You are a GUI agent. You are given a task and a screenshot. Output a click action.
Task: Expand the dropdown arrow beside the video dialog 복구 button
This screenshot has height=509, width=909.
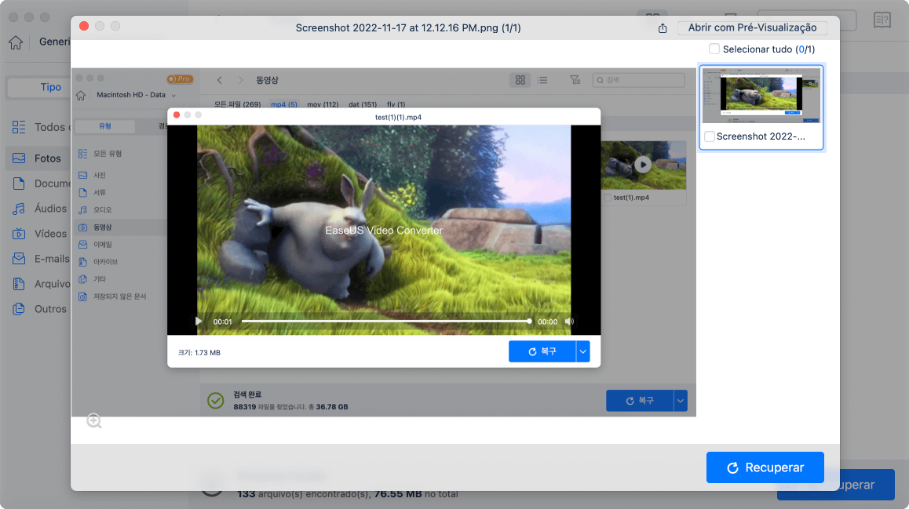pyautogui.click(x=582, y=351)
